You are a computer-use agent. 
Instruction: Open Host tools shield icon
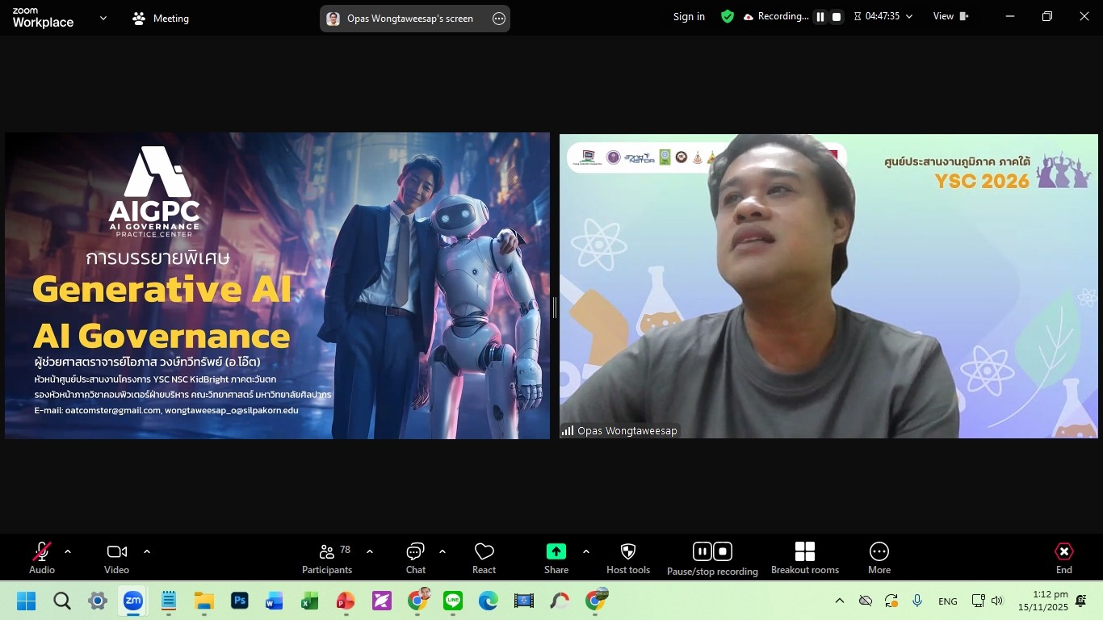pyautogui.click(x=628, y=552)
